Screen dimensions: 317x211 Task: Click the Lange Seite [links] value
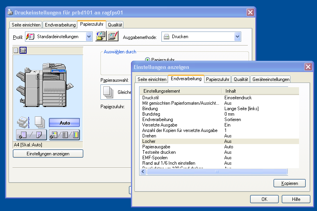tap(242, 109)
